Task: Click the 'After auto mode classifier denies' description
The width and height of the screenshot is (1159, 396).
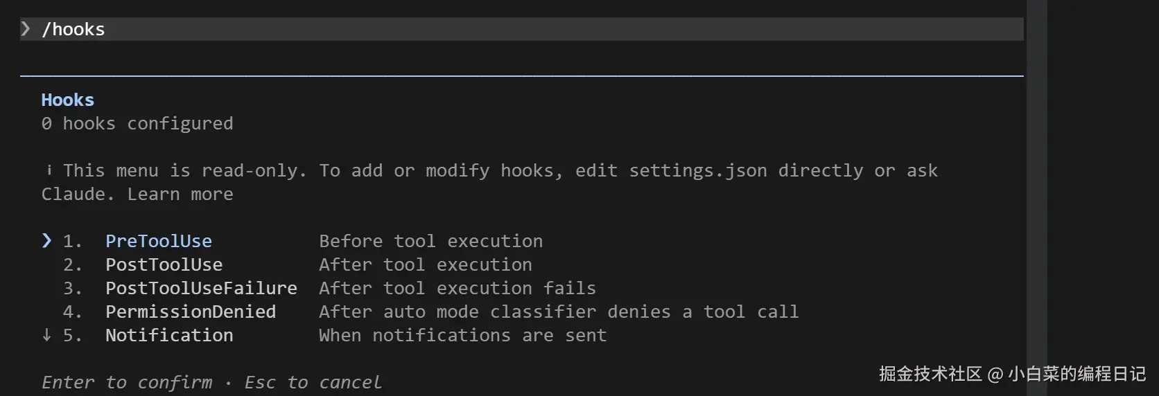Action: point(558,312)
